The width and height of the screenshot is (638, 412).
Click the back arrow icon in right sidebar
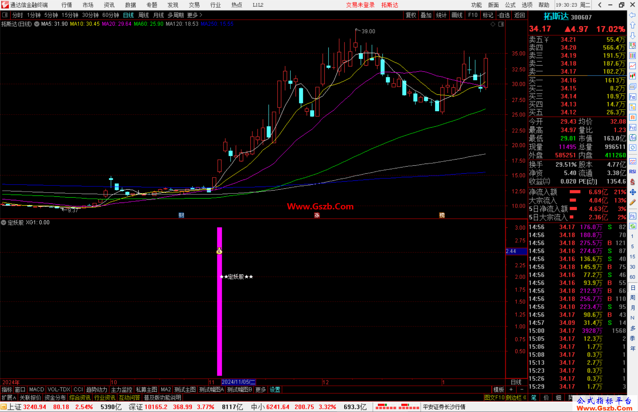[x=632, y=15]
